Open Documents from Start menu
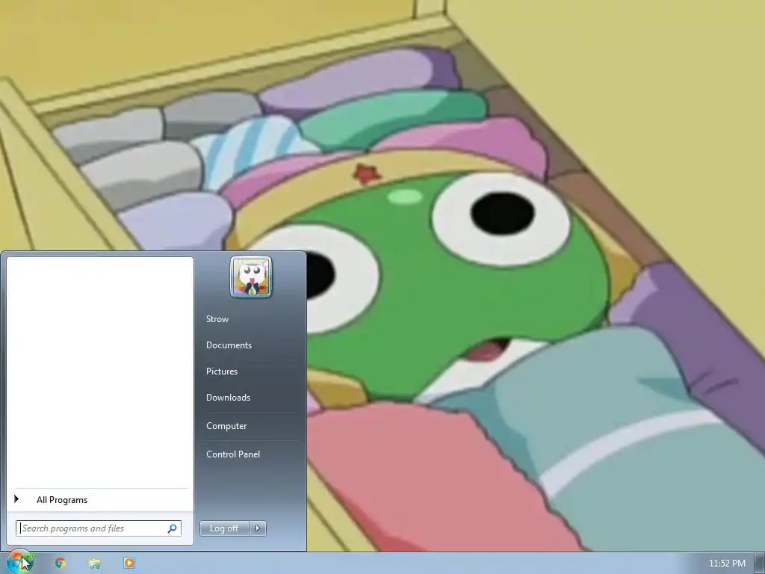765x574 pixels. click(x=229, y=345)
